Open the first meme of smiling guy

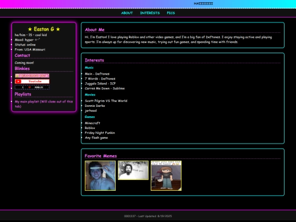coord(100,175)
